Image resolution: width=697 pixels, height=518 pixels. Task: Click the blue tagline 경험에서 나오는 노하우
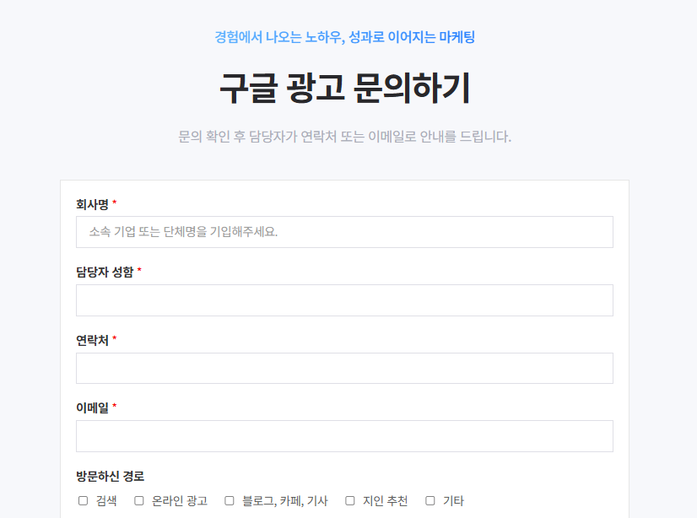279,37
